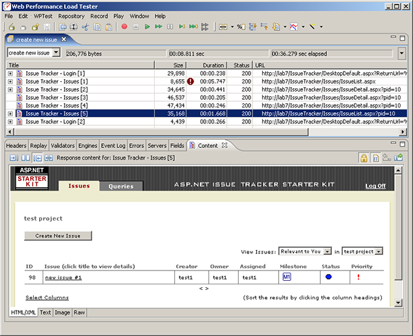Click the percent sign configuration icon

point(241,27)
